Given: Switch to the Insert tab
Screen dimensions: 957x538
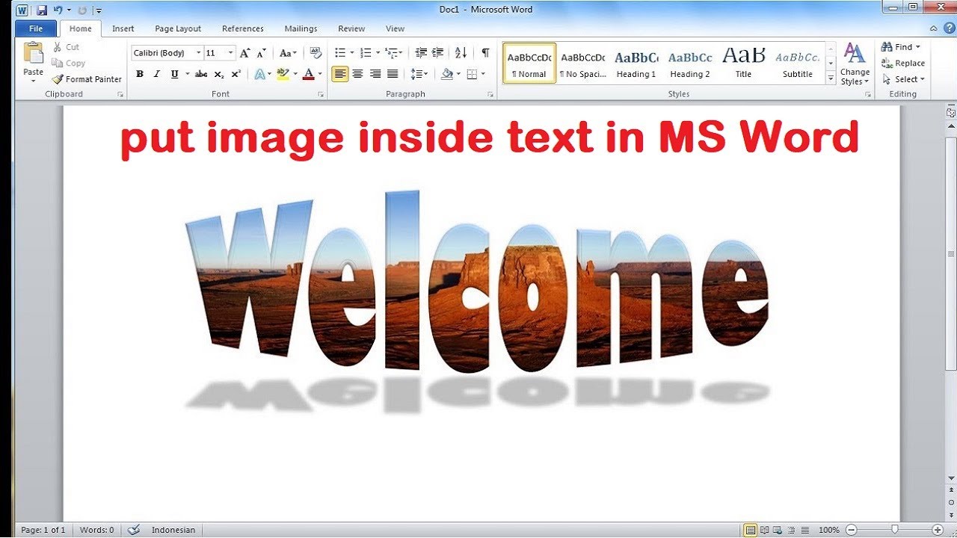Looking at the screenshot, I should pos(123,28).
